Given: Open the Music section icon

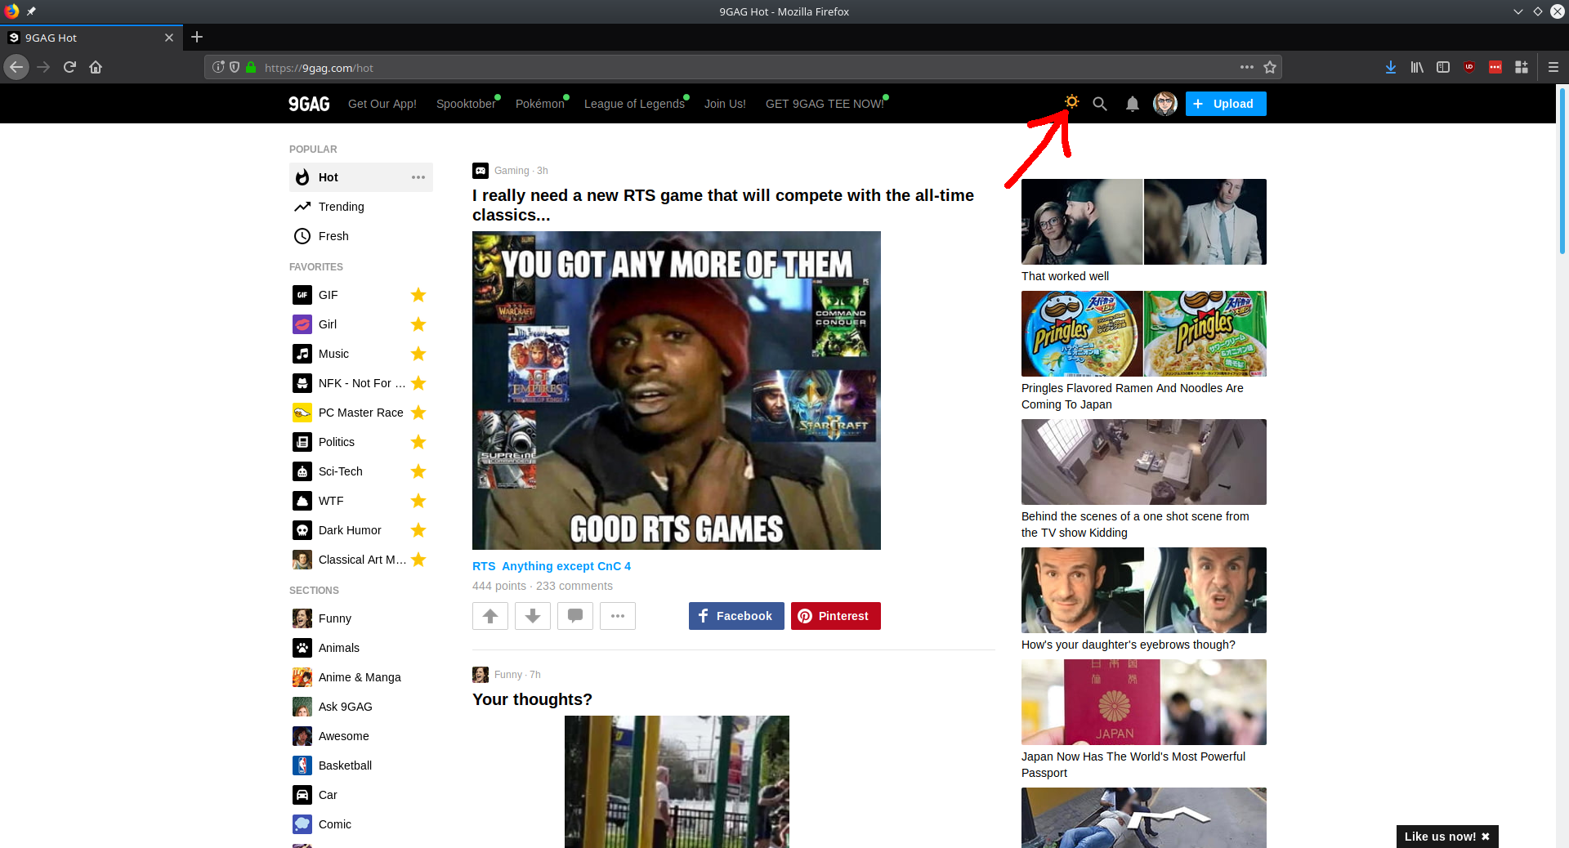Looking at the screenshot, I should click(302, 354).
